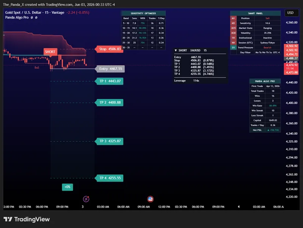The height and width of the screenshot is (228, 303).
Task: Click the US flag economic event icon
Action: click(x=150, y=199)
